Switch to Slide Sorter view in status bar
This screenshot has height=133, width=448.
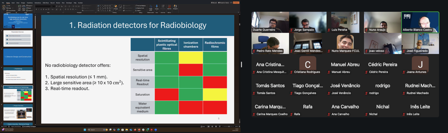(x=212, y=126)
